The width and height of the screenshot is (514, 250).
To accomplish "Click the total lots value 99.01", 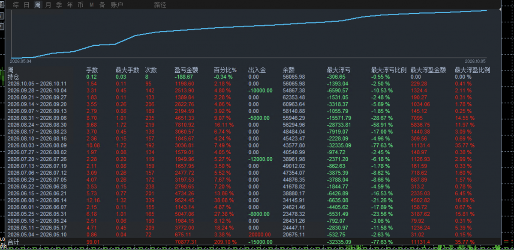I will 92,242.
